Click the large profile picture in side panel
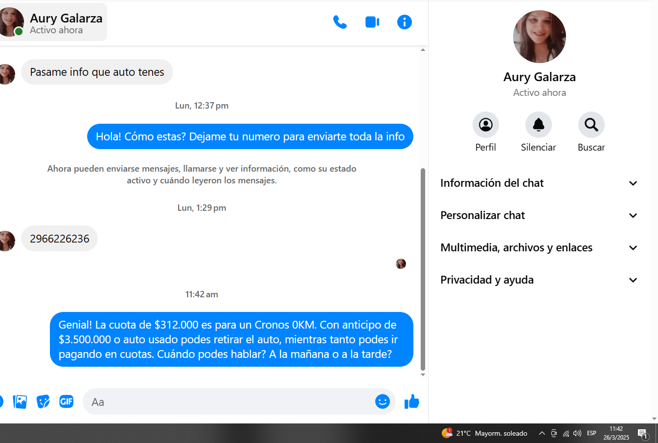 pos(539,37)
